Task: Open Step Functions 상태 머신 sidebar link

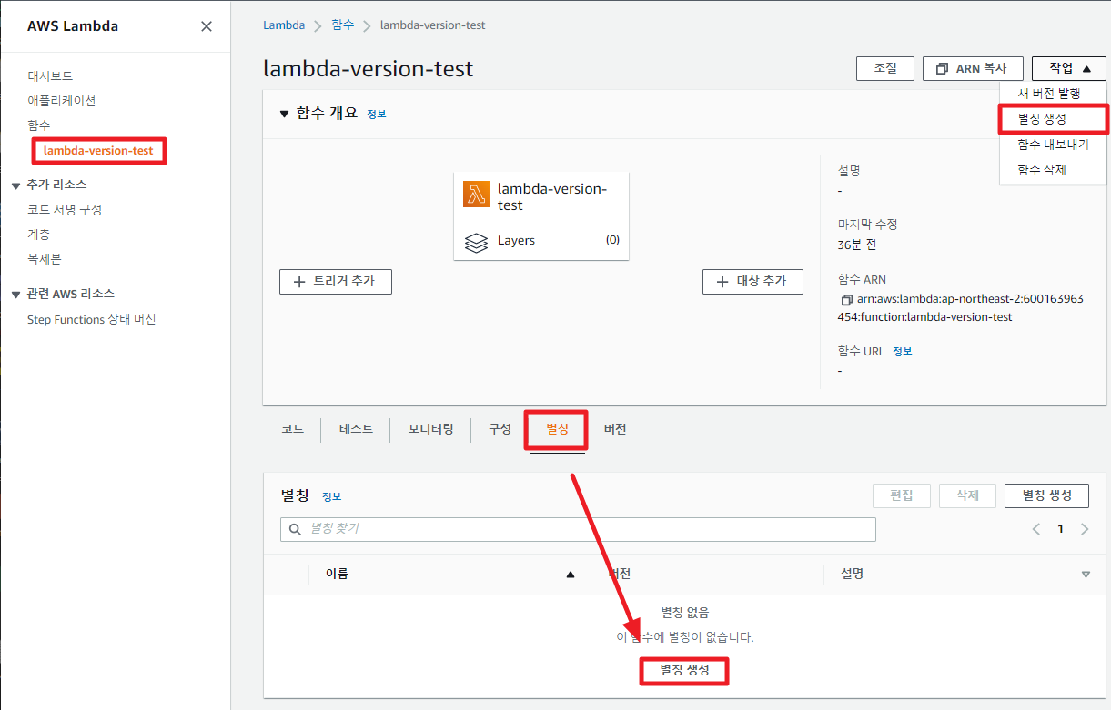Action: [92, 320]
